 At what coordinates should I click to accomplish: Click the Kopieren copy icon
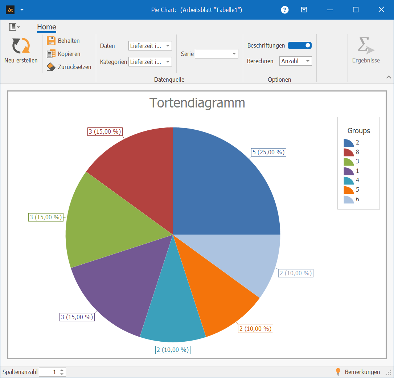51,54
